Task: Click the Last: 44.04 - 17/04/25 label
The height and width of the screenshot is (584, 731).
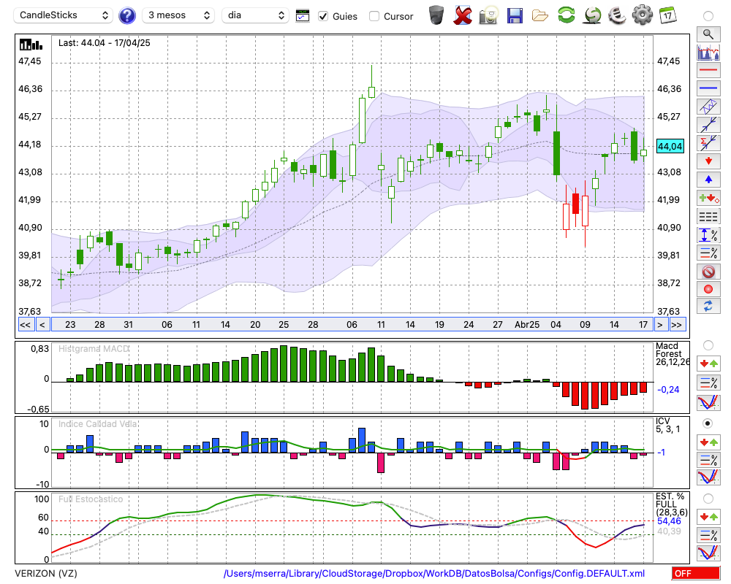Action: click(105, 43)
